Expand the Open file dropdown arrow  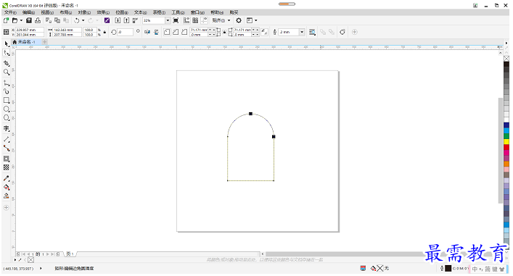coord(21,20)
